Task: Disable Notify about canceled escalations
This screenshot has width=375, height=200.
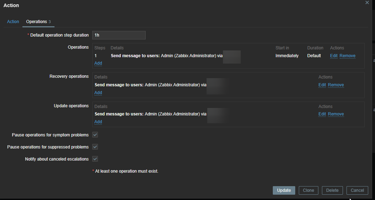Action: 95,159
